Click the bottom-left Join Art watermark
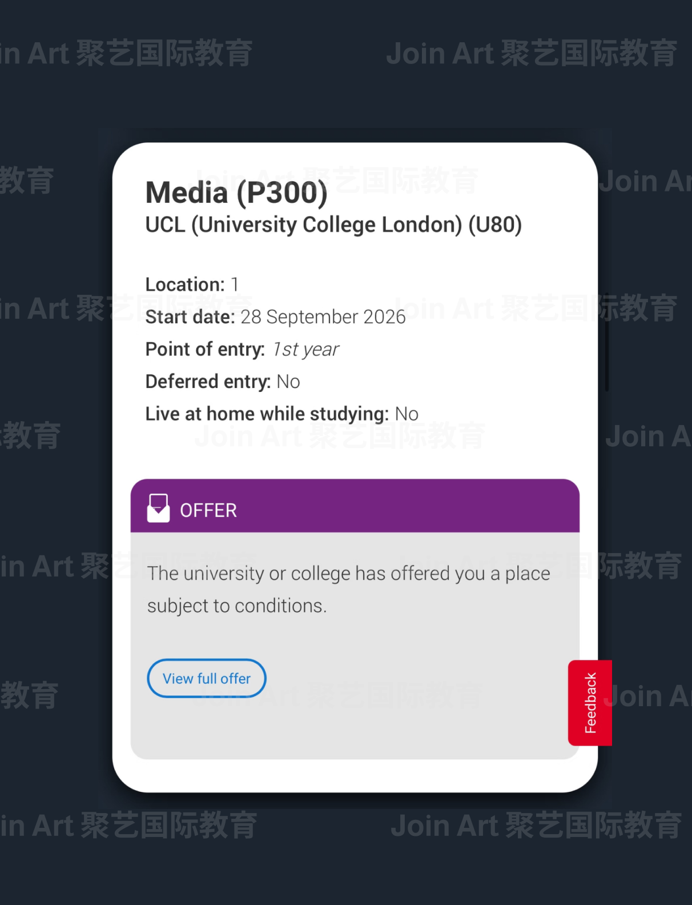 (128, 826)
